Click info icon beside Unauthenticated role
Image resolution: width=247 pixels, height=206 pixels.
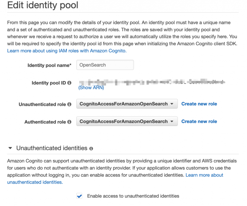(x=69, y=104)
